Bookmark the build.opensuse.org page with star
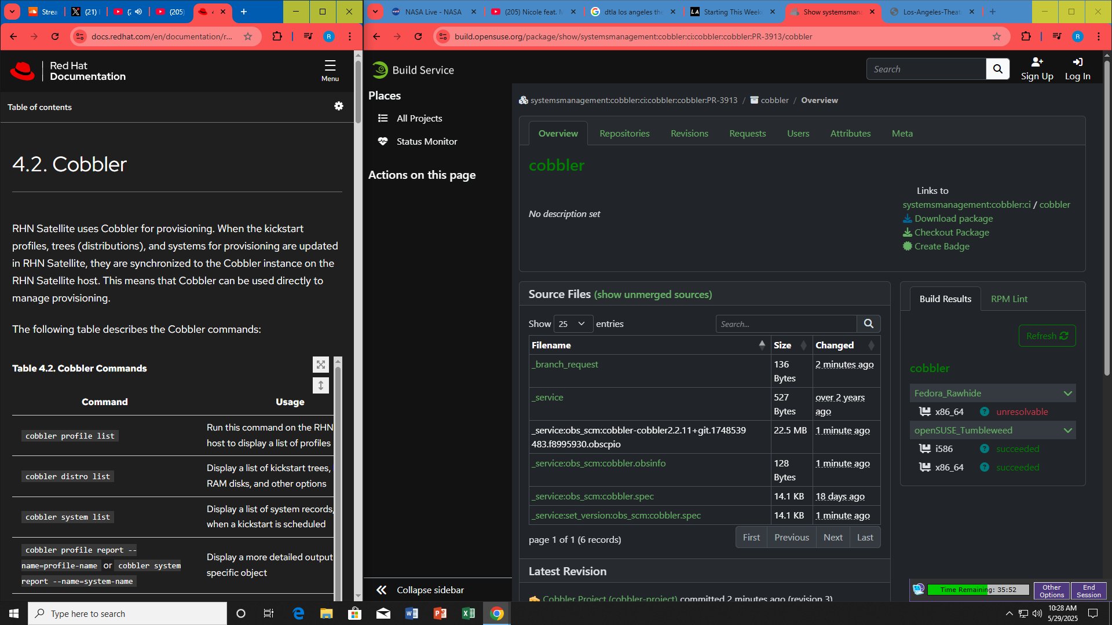The image size is (1112, 625). 997,36
